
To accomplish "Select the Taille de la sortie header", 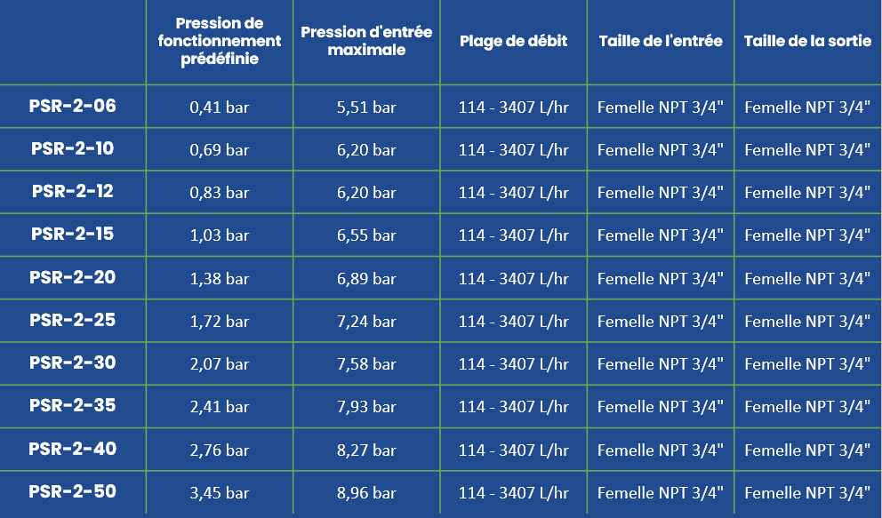I will (x=807, y=41).
